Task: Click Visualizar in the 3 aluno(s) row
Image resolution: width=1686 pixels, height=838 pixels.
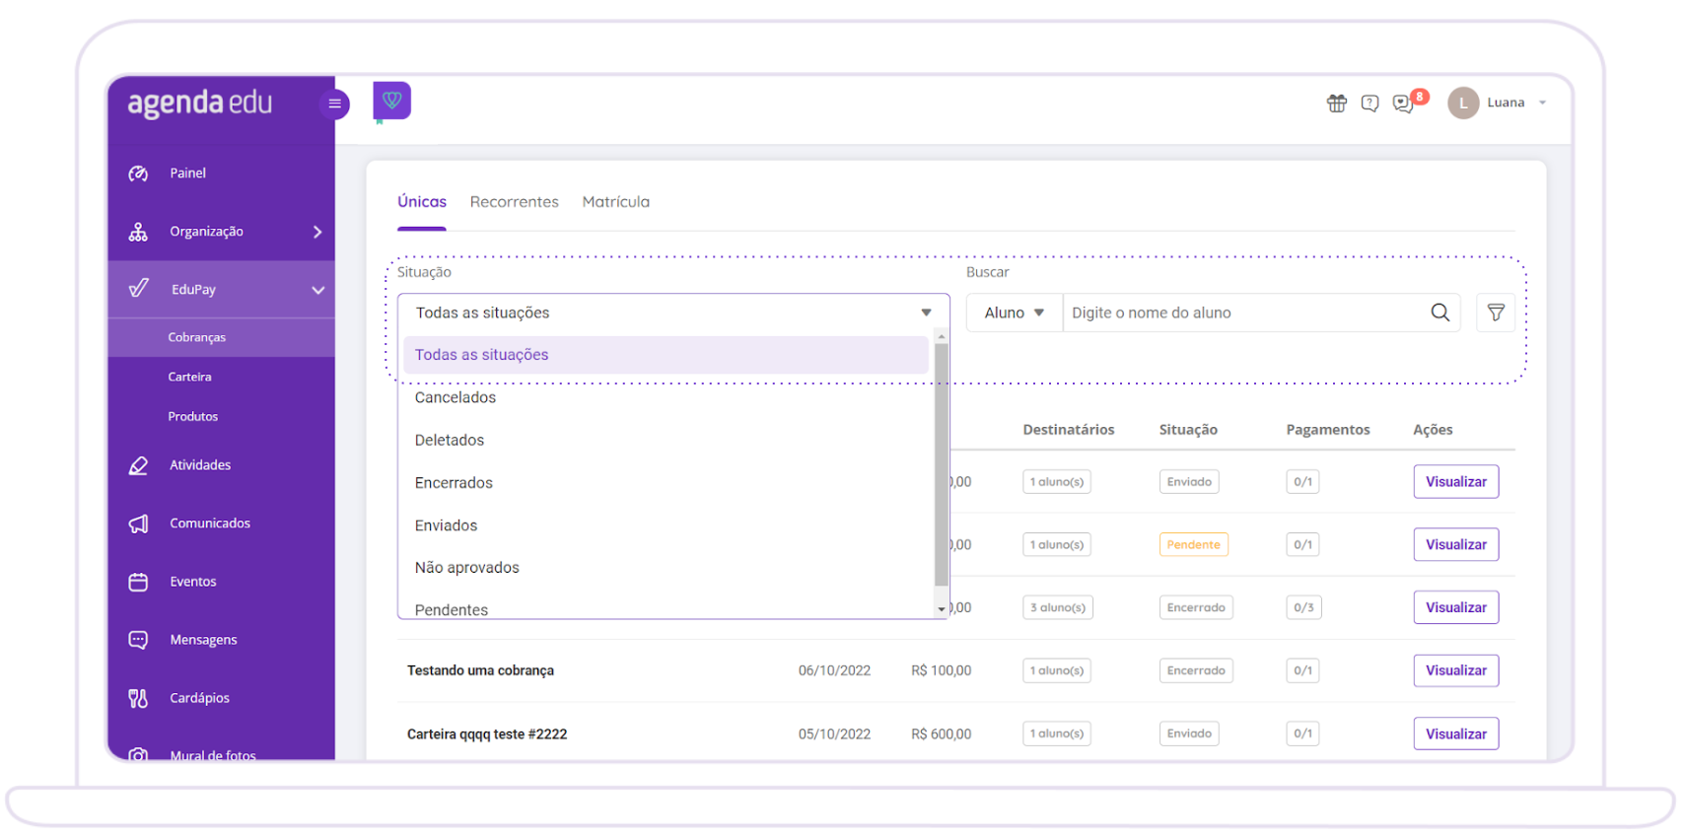Action: [x=1455, y=607]
